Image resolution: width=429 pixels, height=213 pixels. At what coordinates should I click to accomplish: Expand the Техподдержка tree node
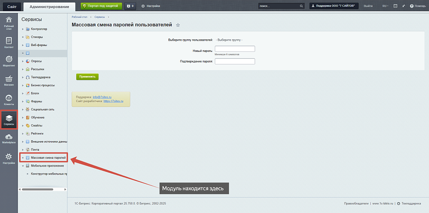coord(23,77)
